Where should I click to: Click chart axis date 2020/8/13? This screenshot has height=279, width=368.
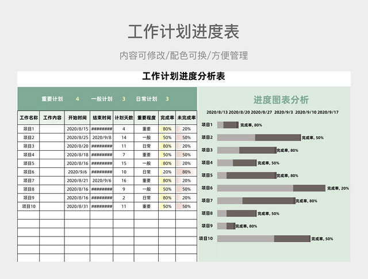click(217, 112)
